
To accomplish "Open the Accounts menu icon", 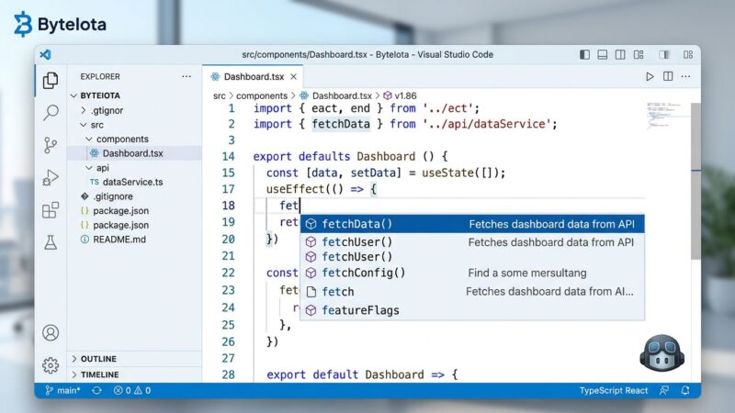I will pos(51,332).
